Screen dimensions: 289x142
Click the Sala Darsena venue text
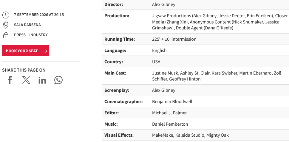27,25
